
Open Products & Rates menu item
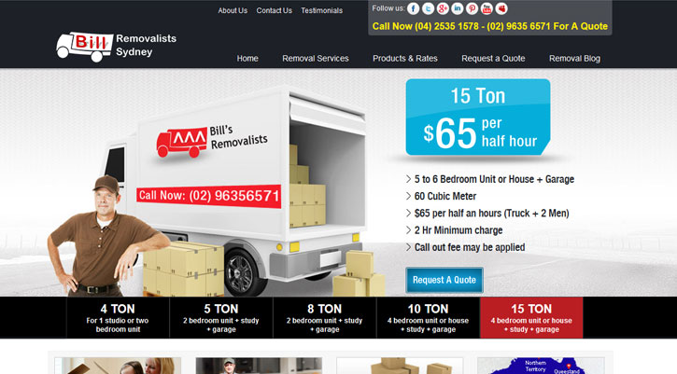[x=405, y=58]
